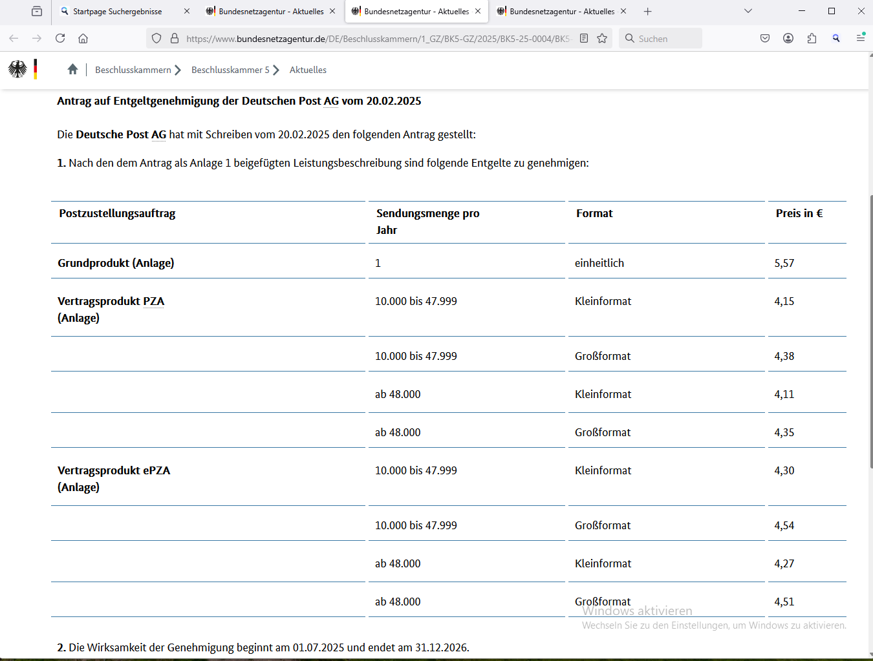Click the price 4,51

[x=784, y=602]
